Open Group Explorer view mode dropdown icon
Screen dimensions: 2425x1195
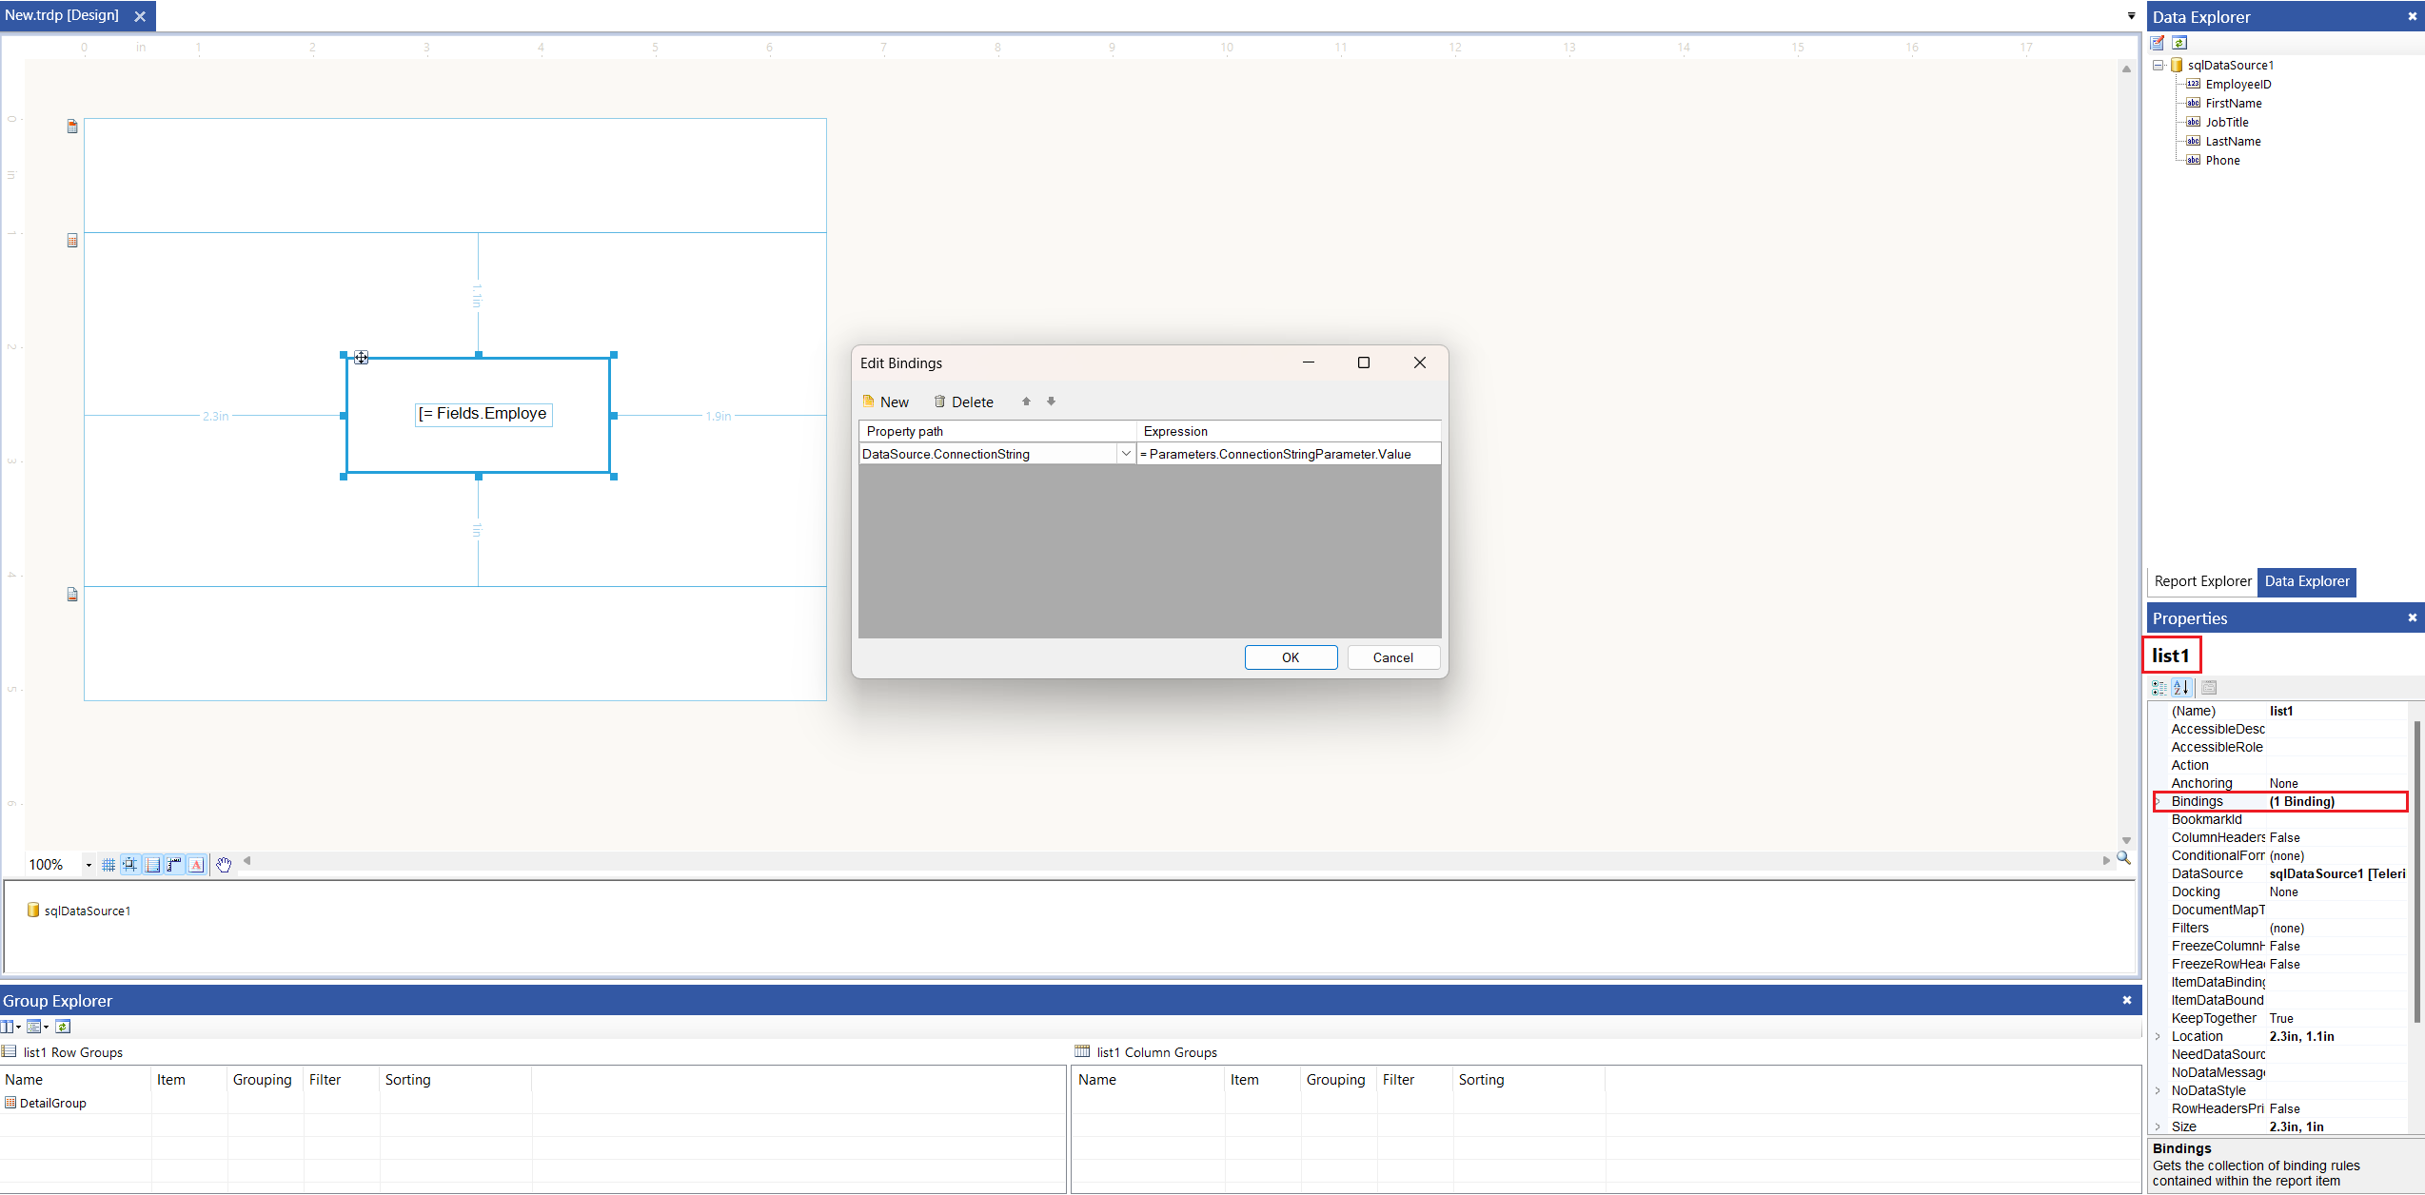37,1026
